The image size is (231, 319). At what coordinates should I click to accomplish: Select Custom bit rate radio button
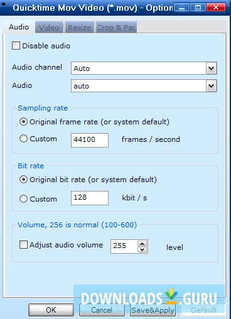coord(23,198)
